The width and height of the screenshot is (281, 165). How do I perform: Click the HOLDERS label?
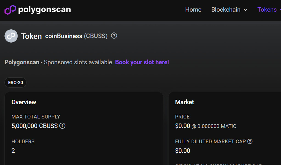(23, 141)
